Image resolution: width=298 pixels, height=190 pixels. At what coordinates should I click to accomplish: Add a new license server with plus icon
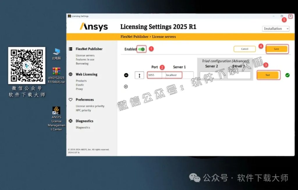click(x=126, y=86)
